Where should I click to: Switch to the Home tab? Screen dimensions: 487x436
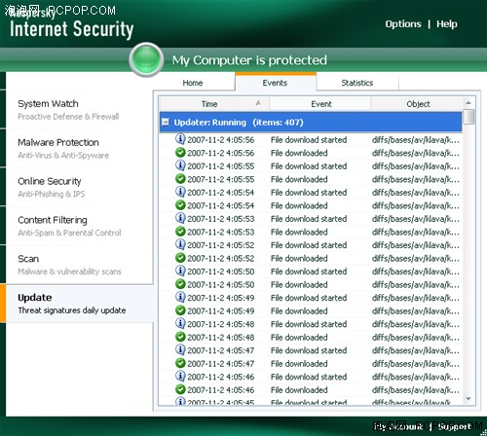click(x=193, y=83)
